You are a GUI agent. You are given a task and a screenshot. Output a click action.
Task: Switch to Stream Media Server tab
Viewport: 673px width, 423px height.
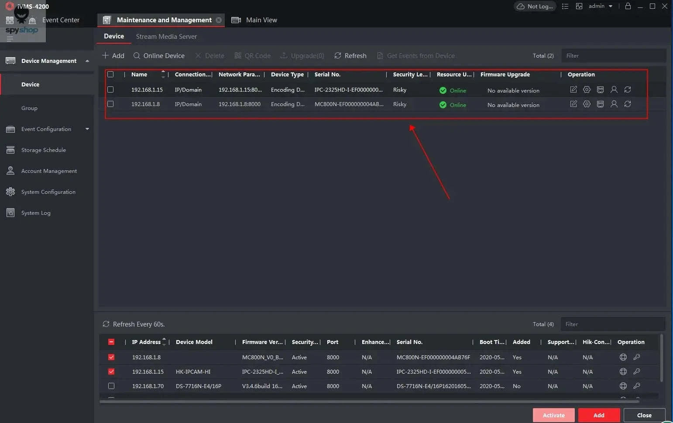pyautogui.click(x=166, y=37)
